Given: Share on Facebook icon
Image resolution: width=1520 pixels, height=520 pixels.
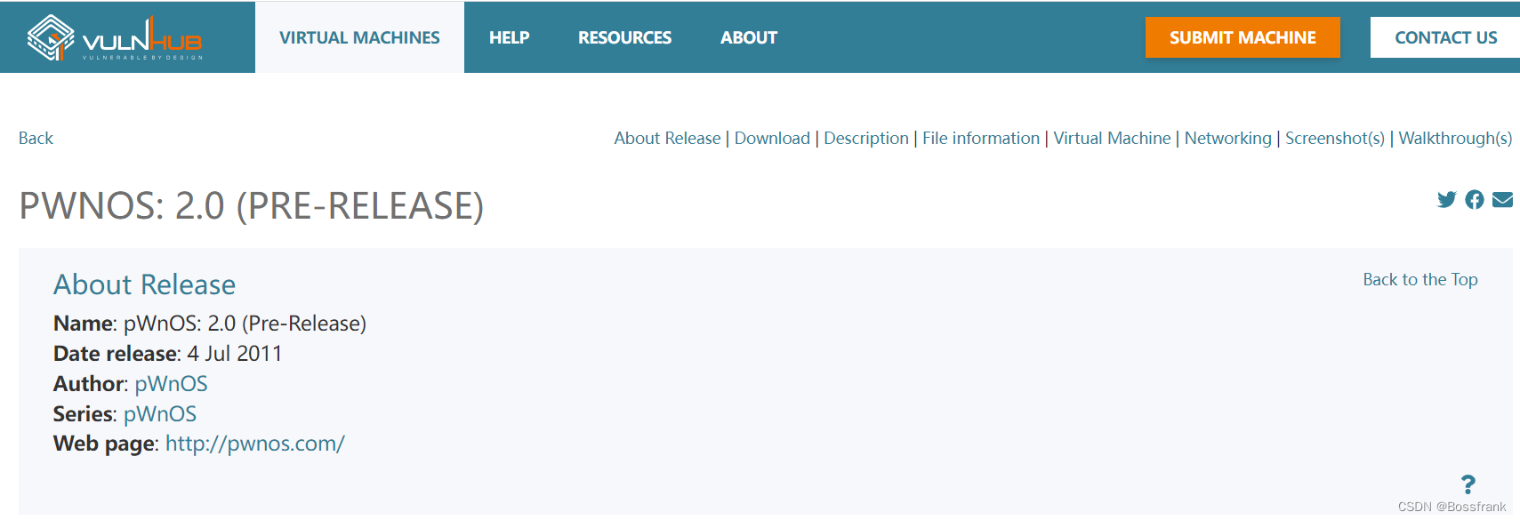Looking at the screenshot, I should click(x=1475, y=199).
